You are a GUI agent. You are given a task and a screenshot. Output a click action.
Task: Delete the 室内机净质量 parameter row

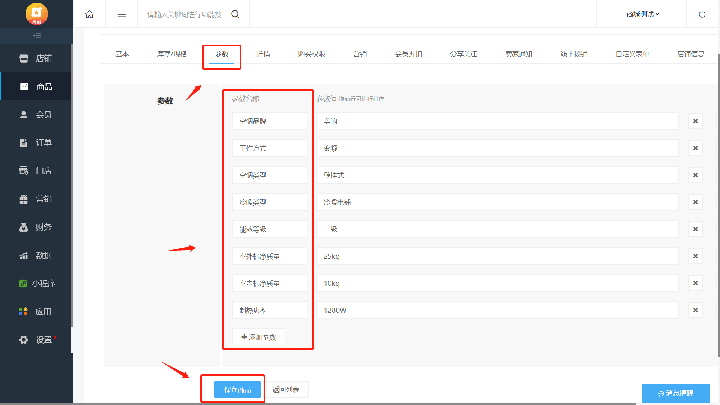(x=695, y=283)
